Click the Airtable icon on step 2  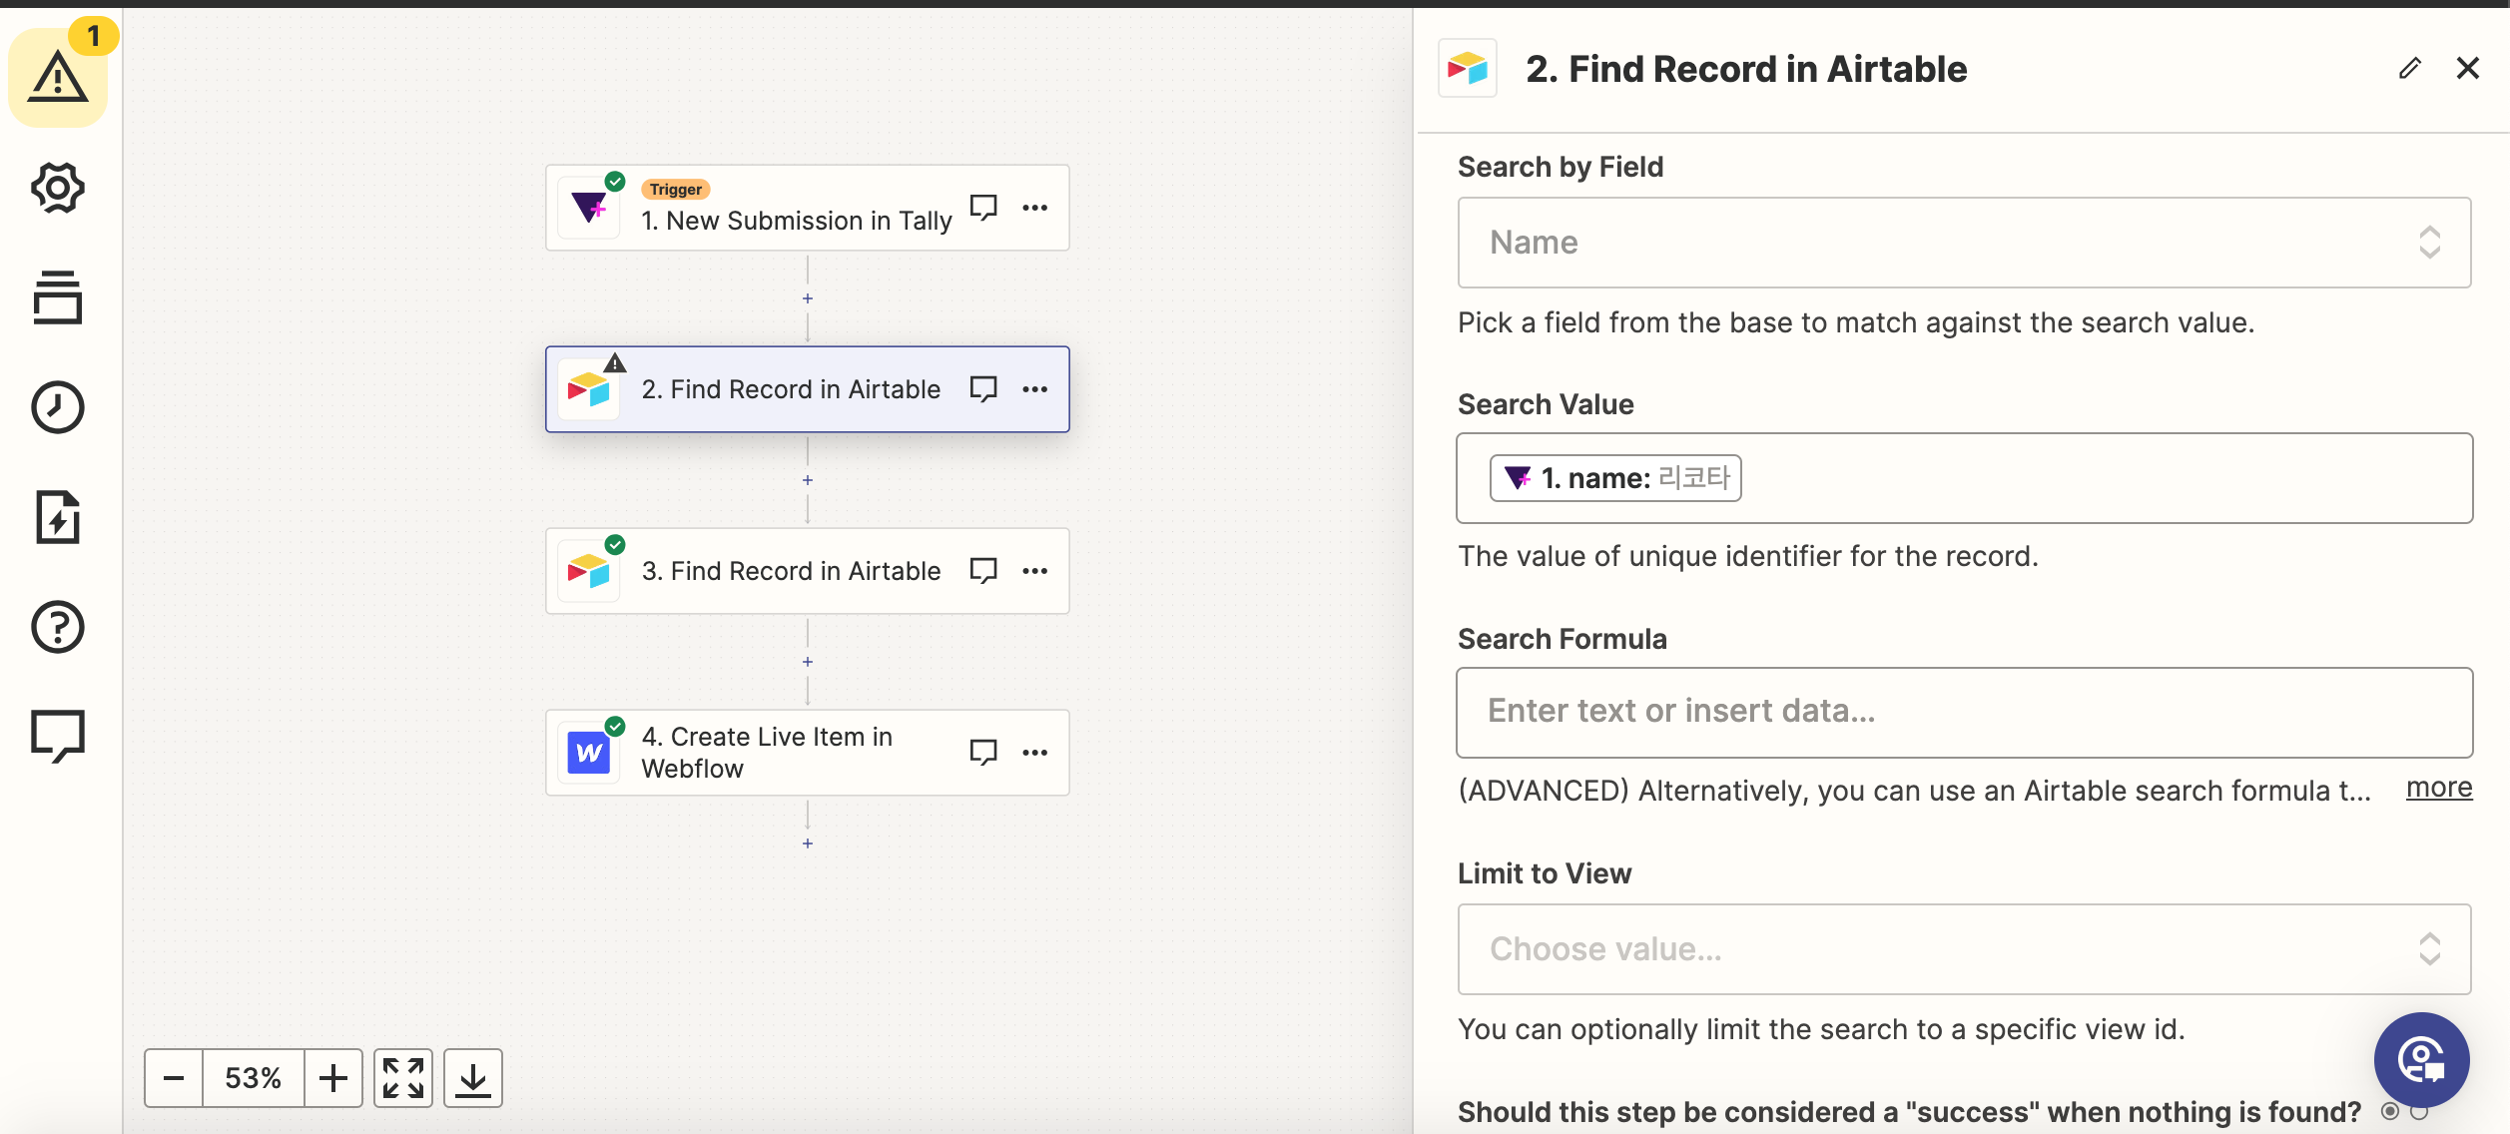point(592,388)
